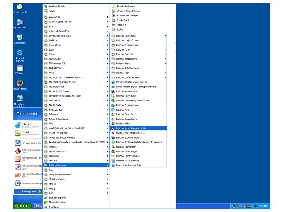Open pinned E-mail Microsoft Outlook
The image size is (283, 212).
pyautogui.click(x=28, y=133)
